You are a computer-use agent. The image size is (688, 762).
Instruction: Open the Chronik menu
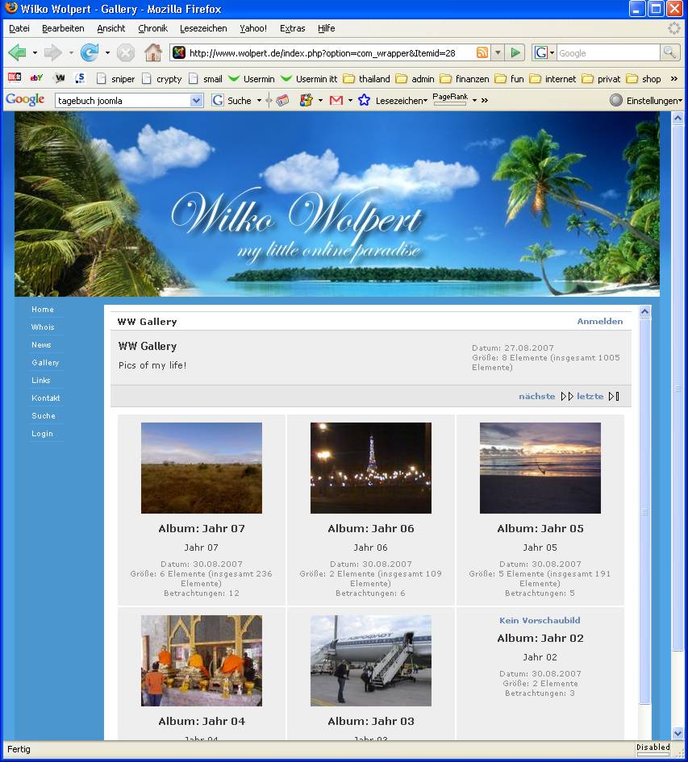click(x=152, y=28)
